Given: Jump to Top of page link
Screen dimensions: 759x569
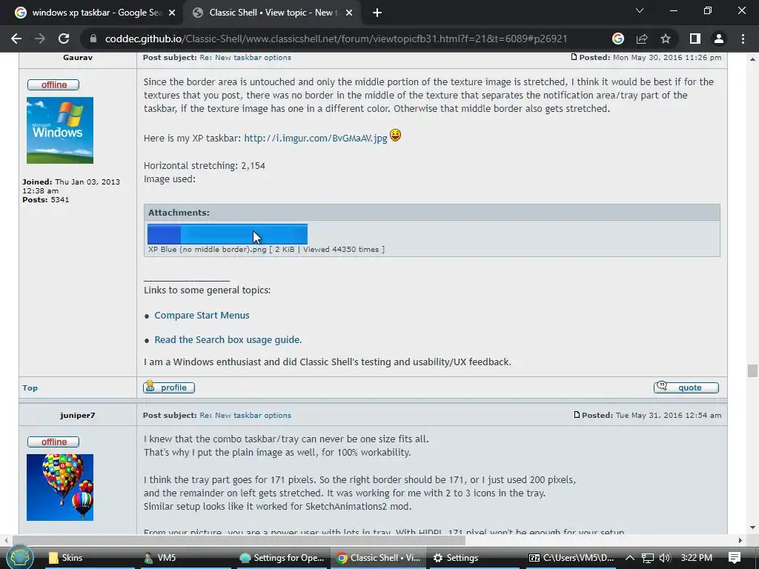Looking at the screenshot, I should point(30,387).
